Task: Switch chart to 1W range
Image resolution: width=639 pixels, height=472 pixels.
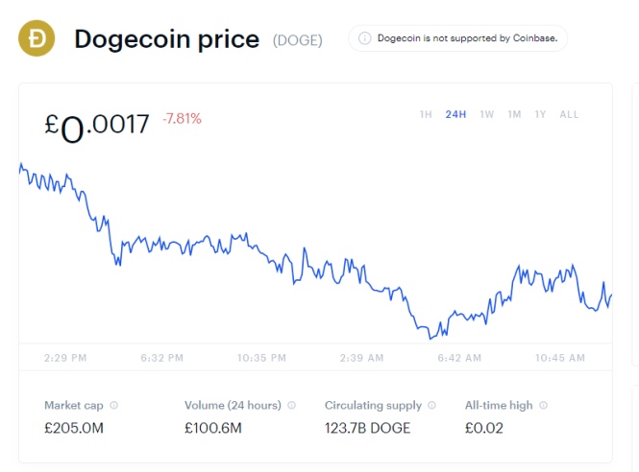Action: click(x=487, y=115)
